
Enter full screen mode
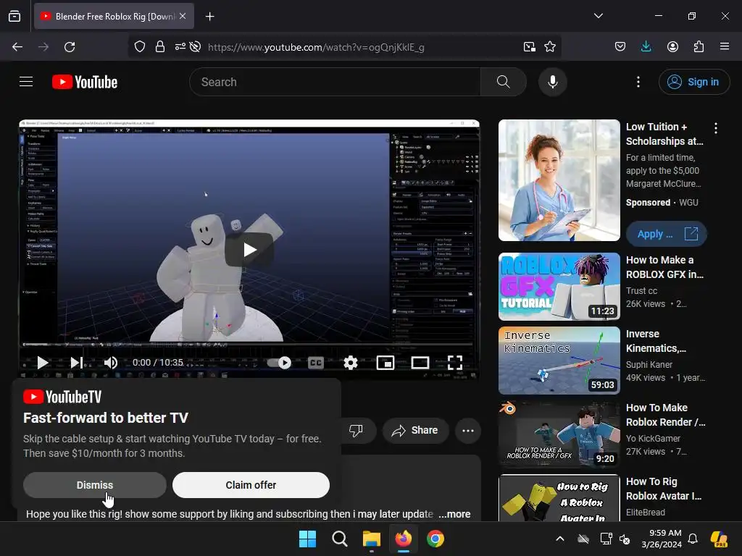click(x=455, y=363)
